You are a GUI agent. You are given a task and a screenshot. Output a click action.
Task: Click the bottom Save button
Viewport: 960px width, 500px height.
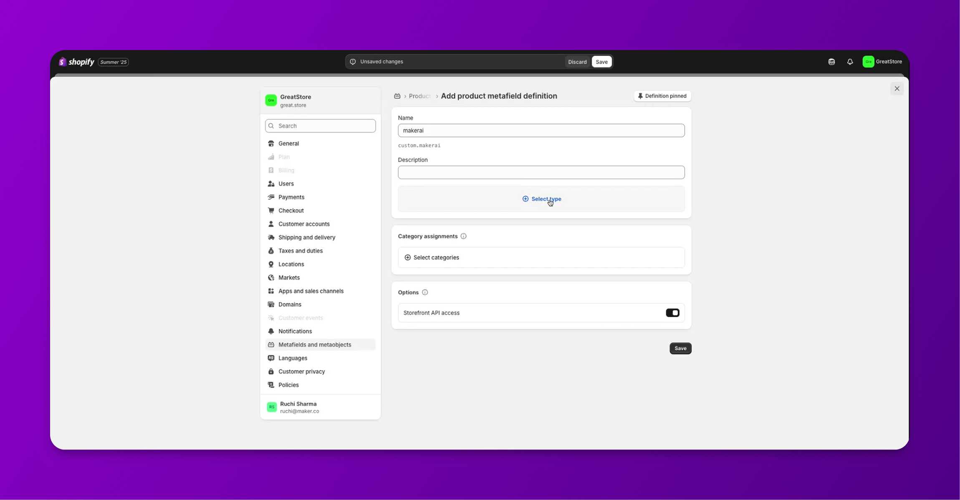680,348
